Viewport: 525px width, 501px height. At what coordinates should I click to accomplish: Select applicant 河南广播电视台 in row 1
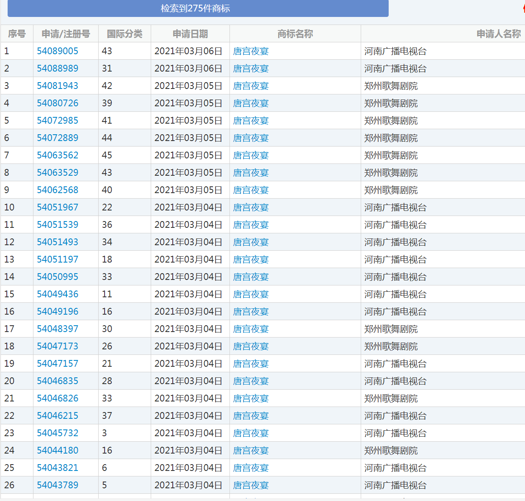(395, 51)
